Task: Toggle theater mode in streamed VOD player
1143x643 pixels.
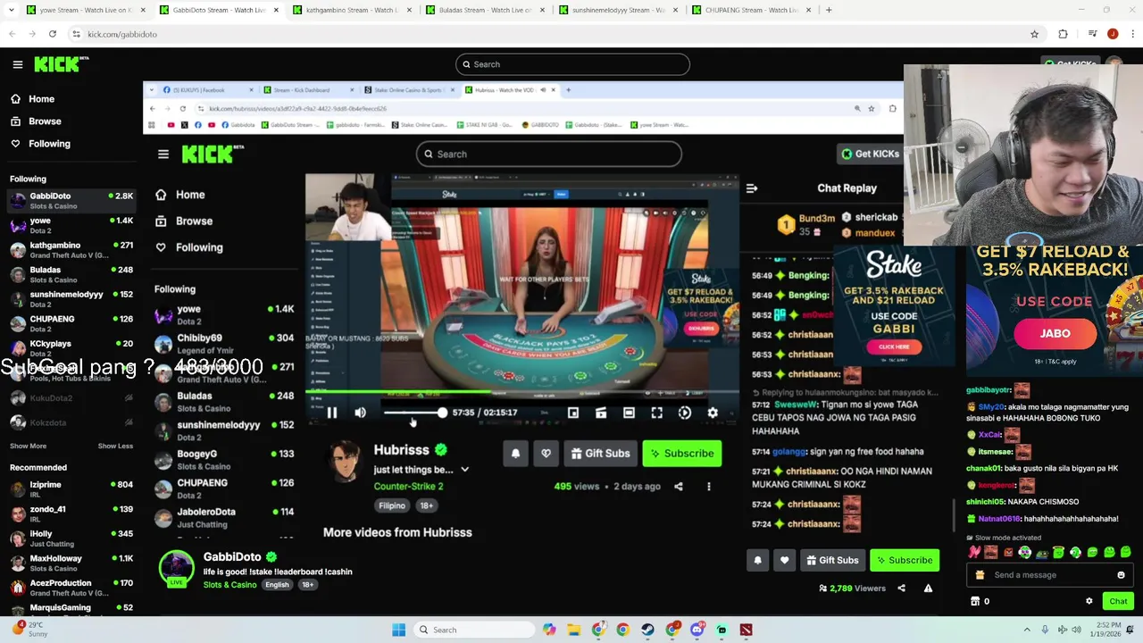Action: coord(629,413)
